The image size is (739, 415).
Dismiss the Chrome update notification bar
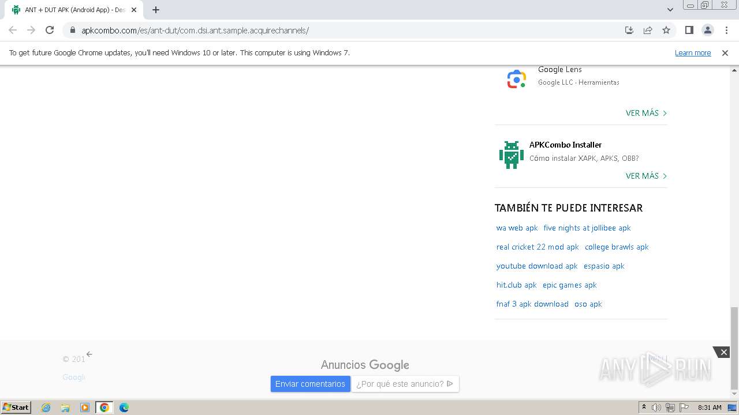point(725,52)
